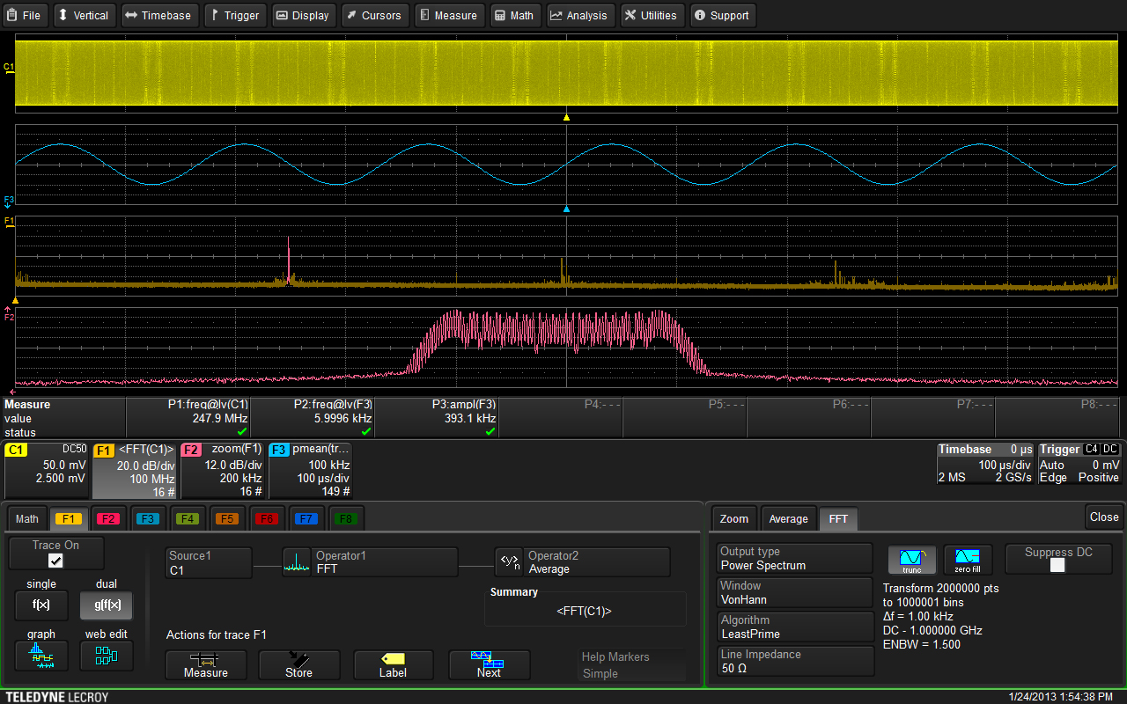1127x704 pixels.
Task: Open the Output type Power Spectrum dropdown
Action: click(795, 559)
